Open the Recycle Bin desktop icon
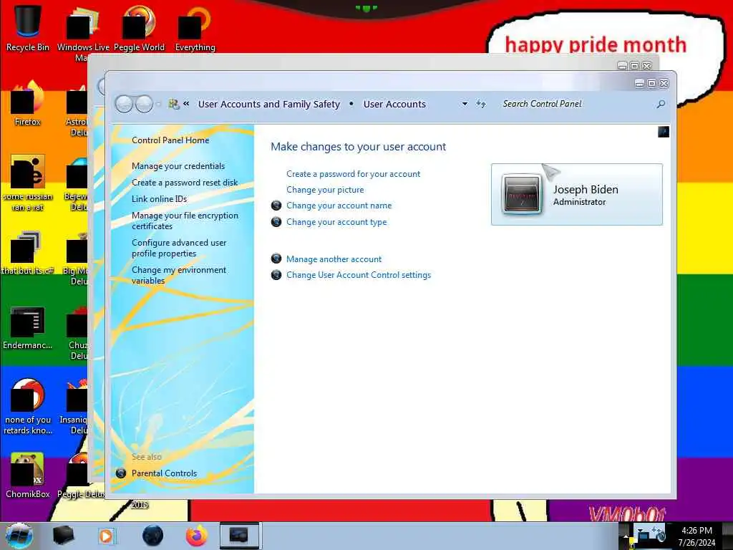Image resolution: width=733 pixels, height=550 pixels. [x=28, y=27]
